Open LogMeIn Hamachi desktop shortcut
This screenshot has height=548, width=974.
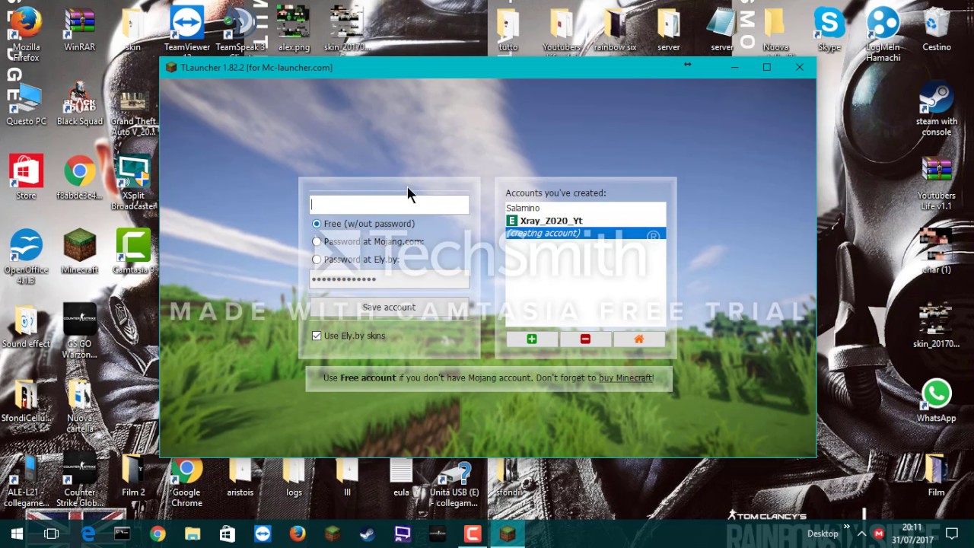click(883, 34)
